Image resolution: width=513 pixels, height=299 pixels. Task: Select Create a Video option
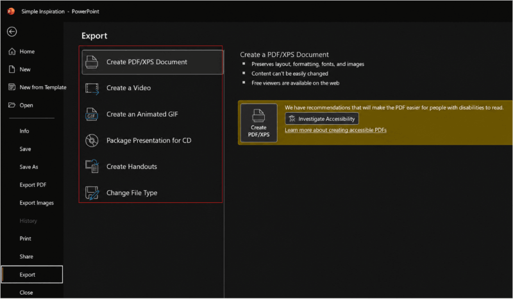(153, 88)
